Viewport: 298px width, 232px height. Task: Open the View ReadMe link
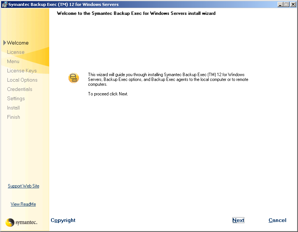click(23, 204)
